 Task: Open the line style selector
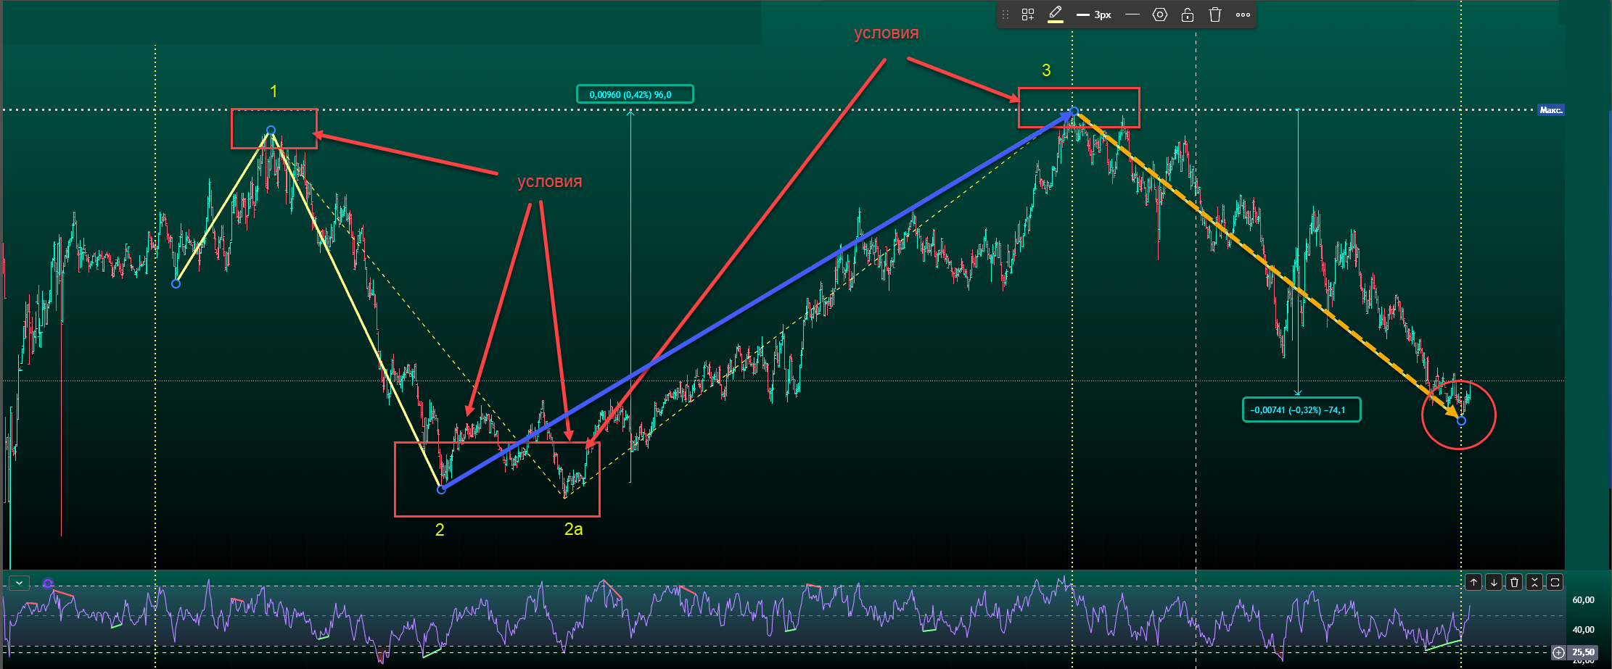click(x=1132, y=14)
